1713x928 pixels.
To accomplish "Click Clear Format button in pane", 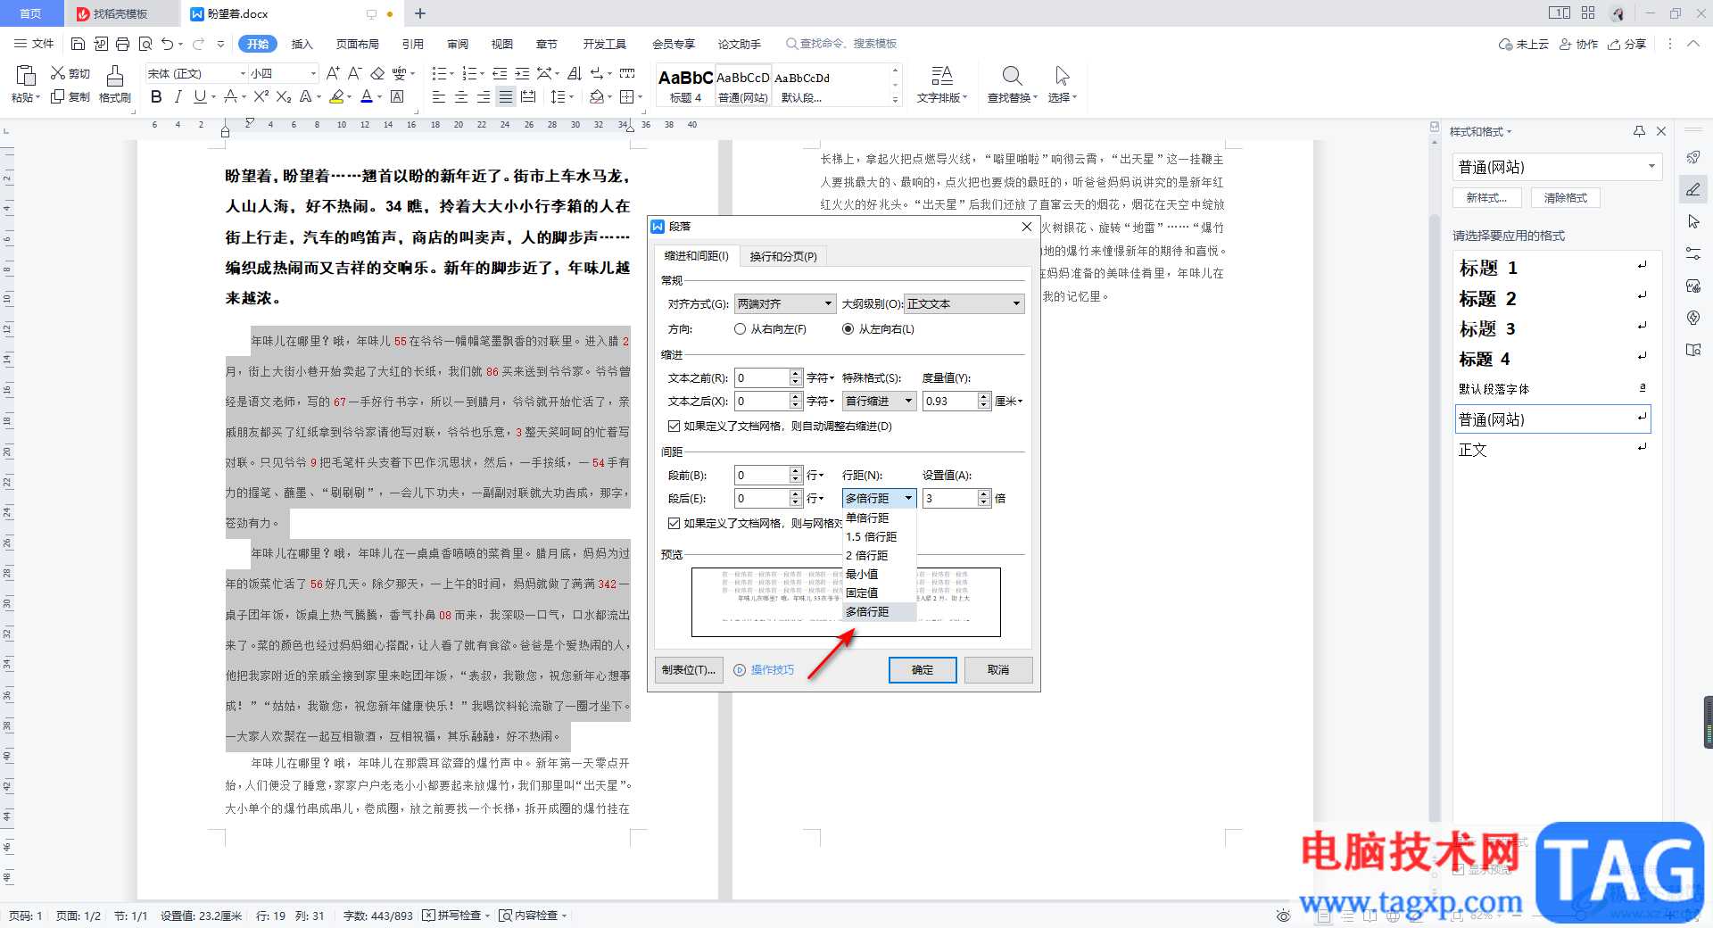I will 1566,198.
